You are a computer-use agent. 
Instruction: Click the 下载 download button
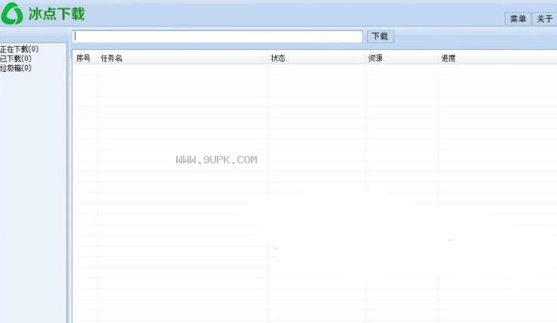click(x=380, y=36)
